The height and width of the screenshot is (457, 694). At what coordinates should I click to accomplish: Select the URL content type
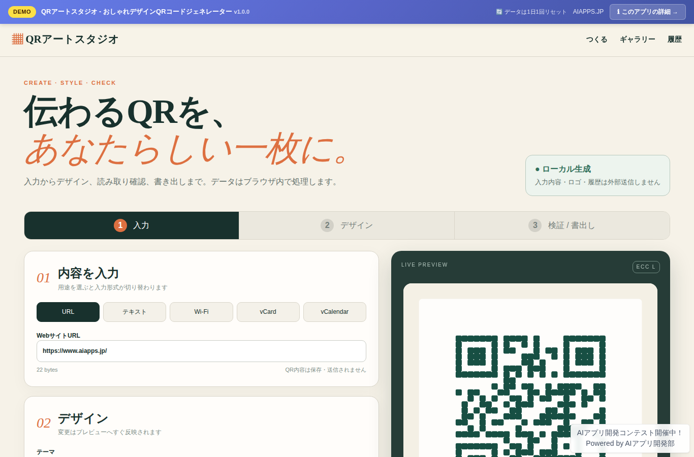pos(68,312)
